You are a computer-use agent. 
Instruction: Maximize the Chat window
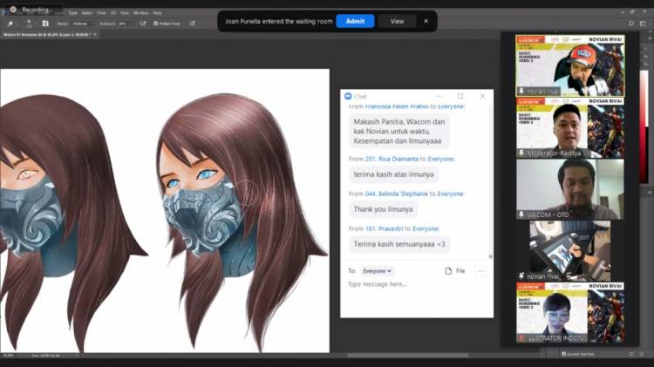pyautogui.click(x=460, y=96)
